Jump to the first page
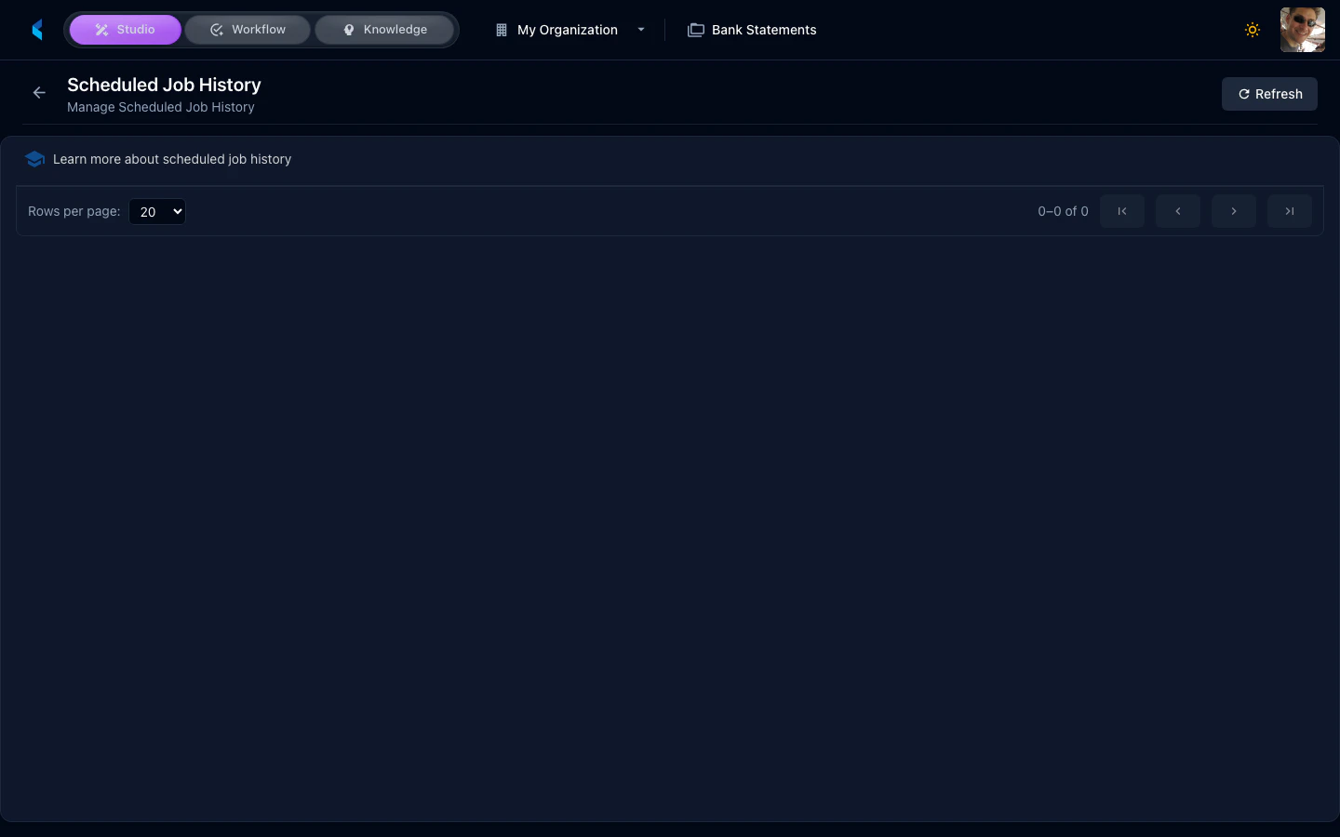 click(1122, 211)
